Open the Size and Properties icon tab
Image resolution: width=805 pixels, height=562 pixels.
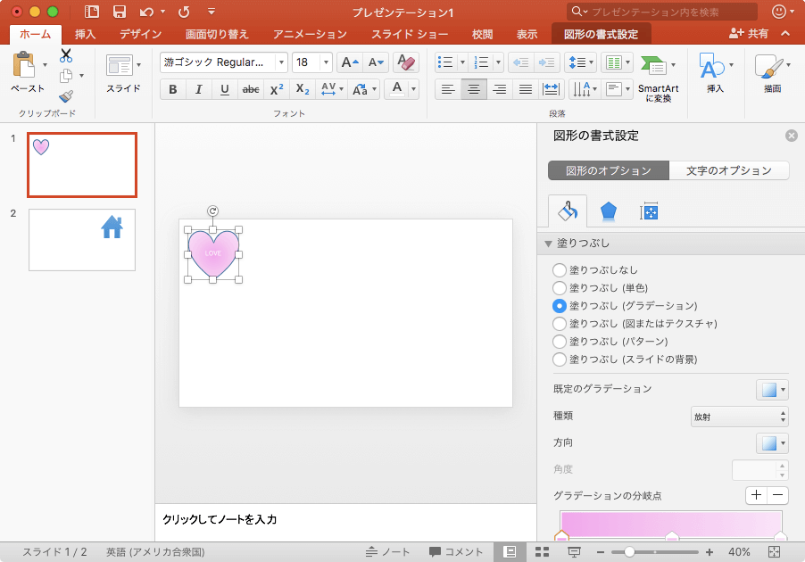click(x=649, y=211)
